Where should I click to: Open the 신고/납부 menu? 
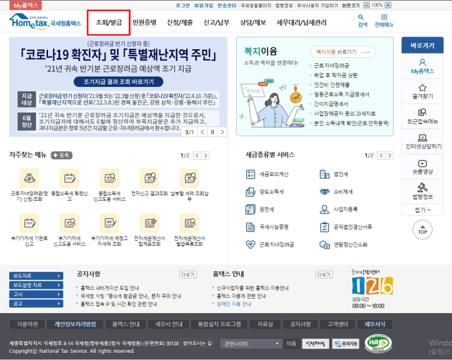[216, 22]
